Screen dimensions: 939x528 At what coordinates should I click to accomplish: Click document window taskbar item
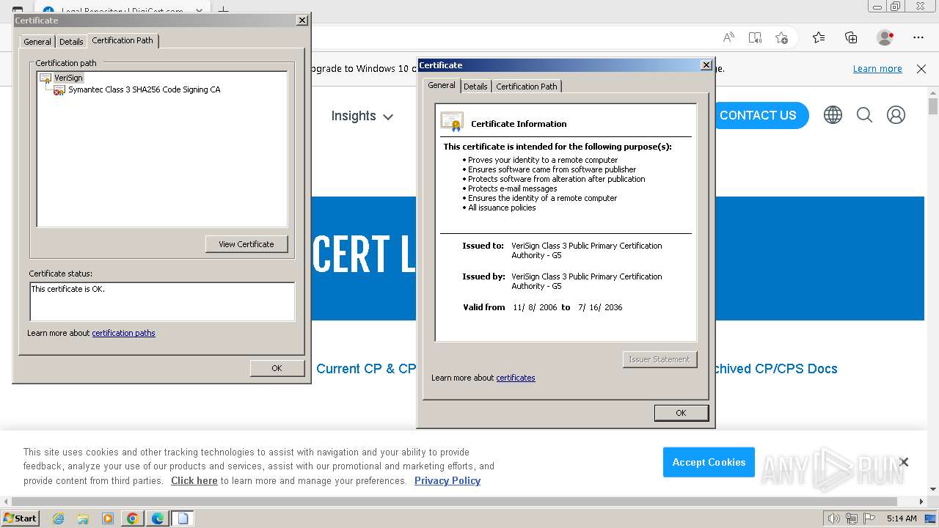[x=183, y=518]
